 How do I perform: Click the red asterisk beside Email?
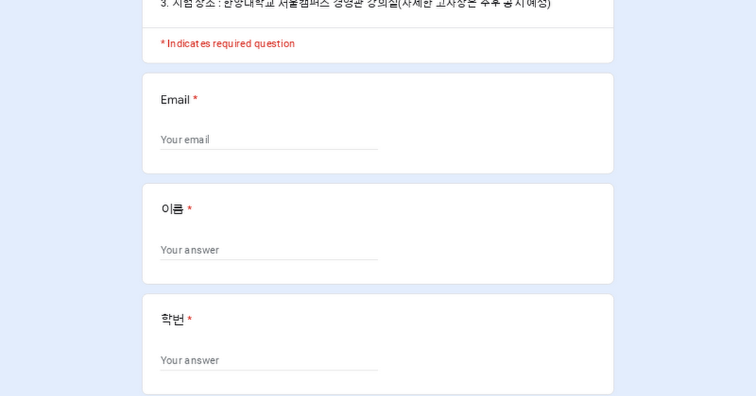tap(195, 99)
